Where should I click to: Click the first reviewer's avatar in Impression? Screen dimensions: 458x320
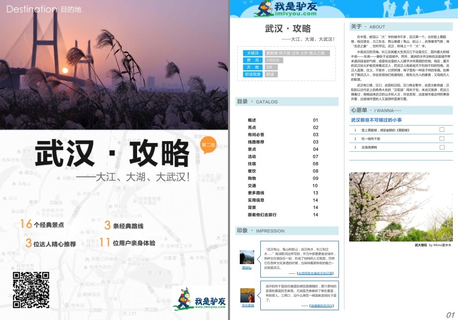click(x=247, y=257)
